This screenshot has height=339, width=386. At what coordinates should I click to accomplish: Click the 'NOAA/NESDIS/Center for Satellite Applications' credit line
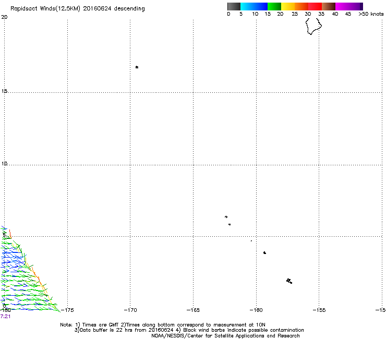tap(225, 336)
